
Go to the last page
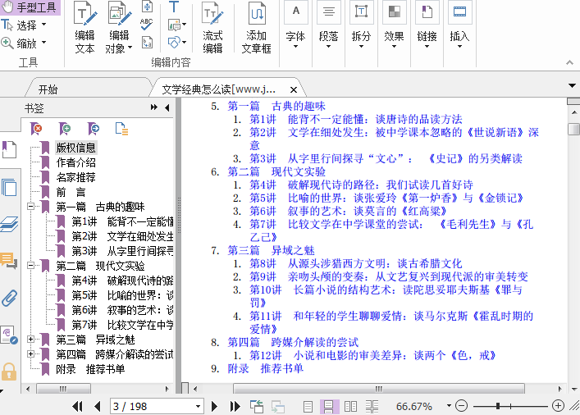pyautogui.click(x=235, y=407)
